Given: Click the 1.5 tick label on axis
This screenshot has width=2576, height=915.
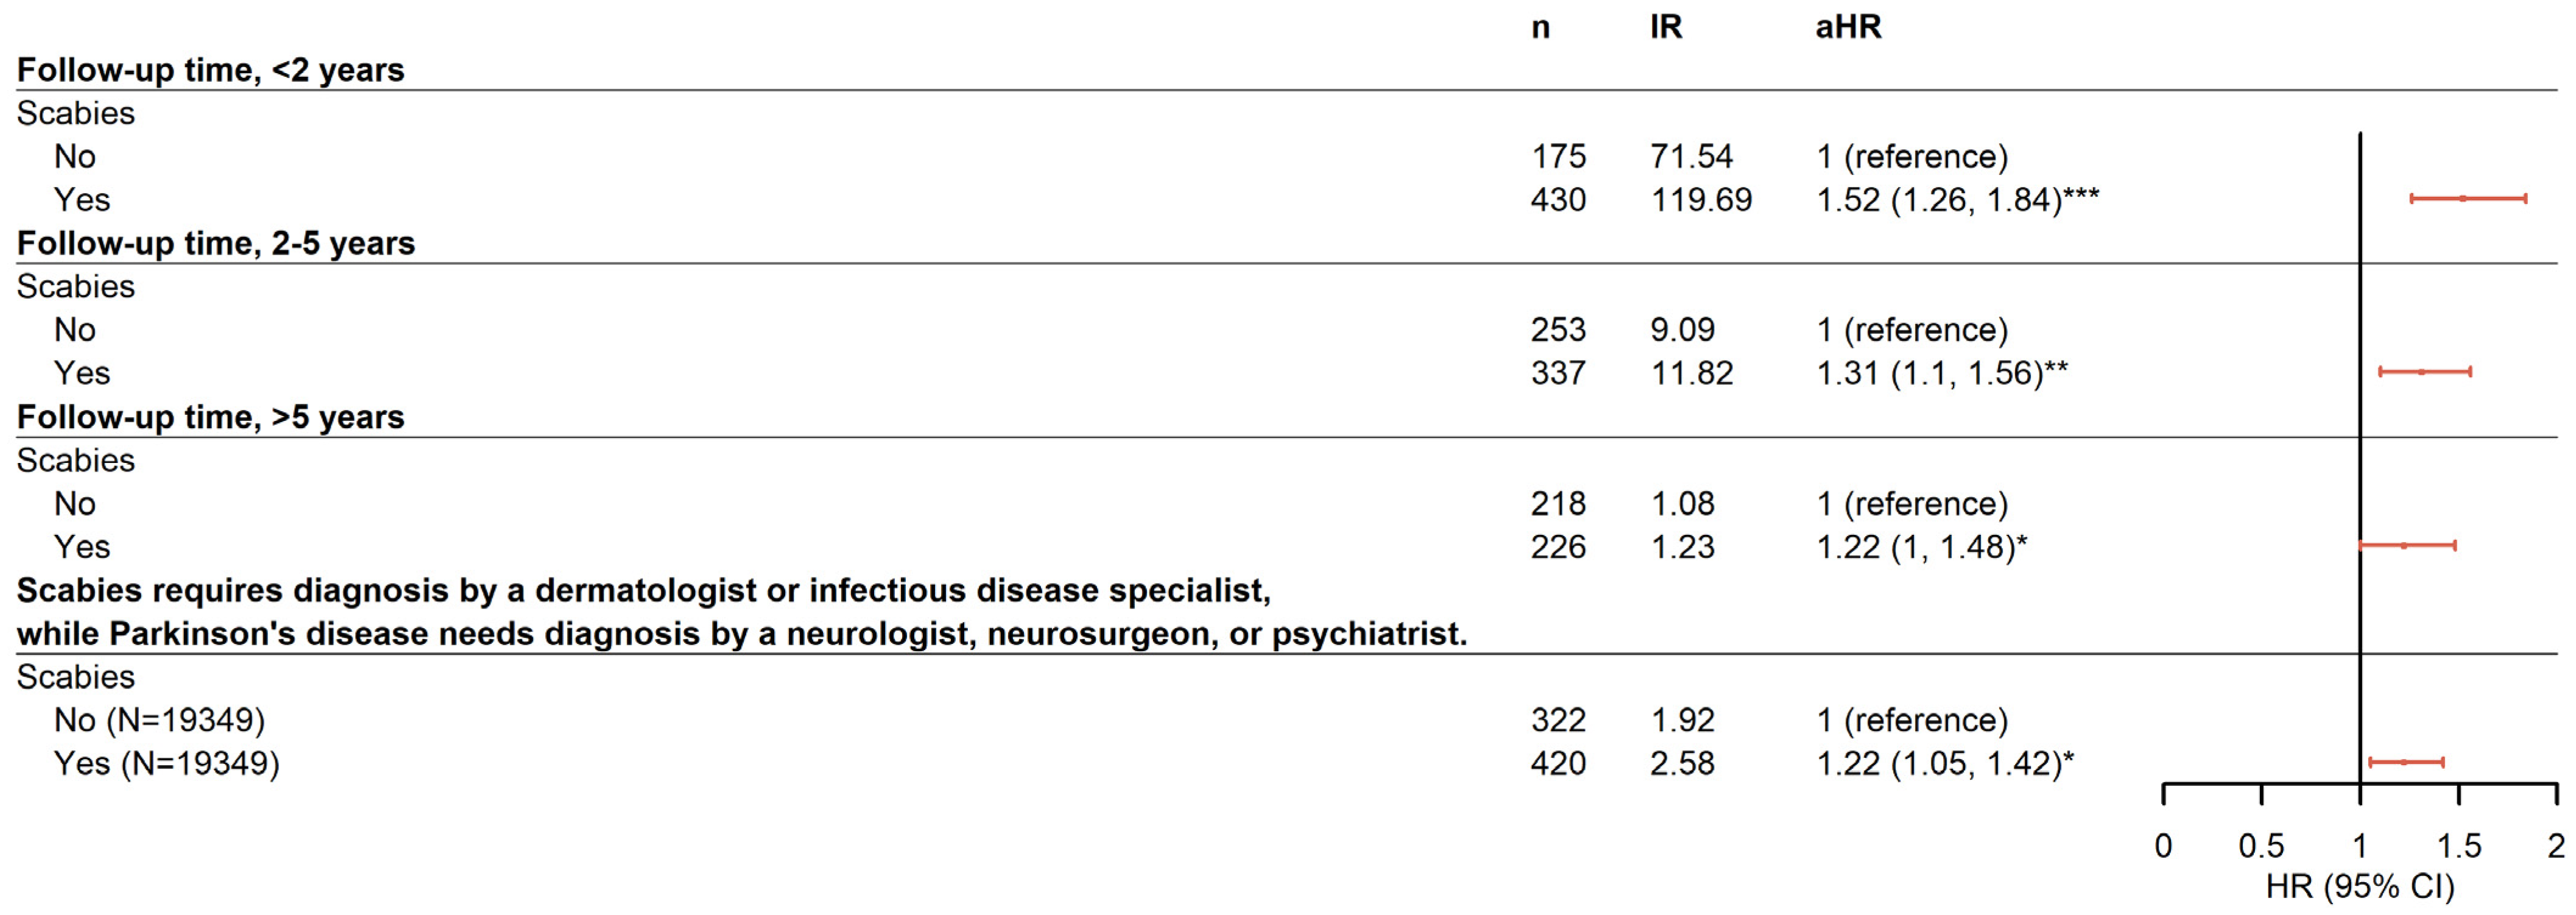Looking at the screenshot, I should click(2458, 846).
